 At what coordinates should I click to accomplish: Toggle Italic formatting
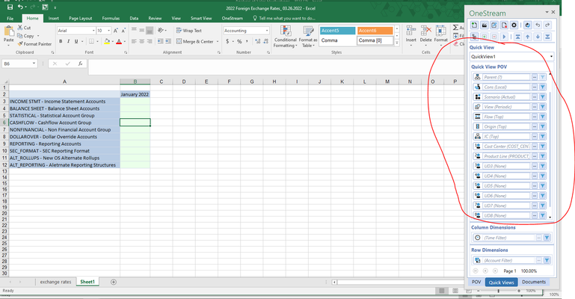(x=68, y=41)
